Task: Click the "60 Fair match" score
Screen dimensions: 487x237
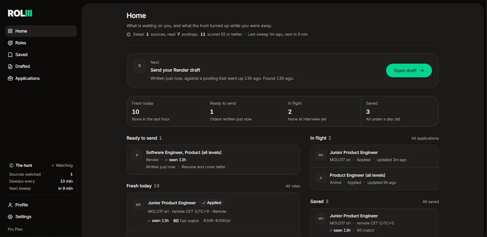Action: [x=186, y=221]
